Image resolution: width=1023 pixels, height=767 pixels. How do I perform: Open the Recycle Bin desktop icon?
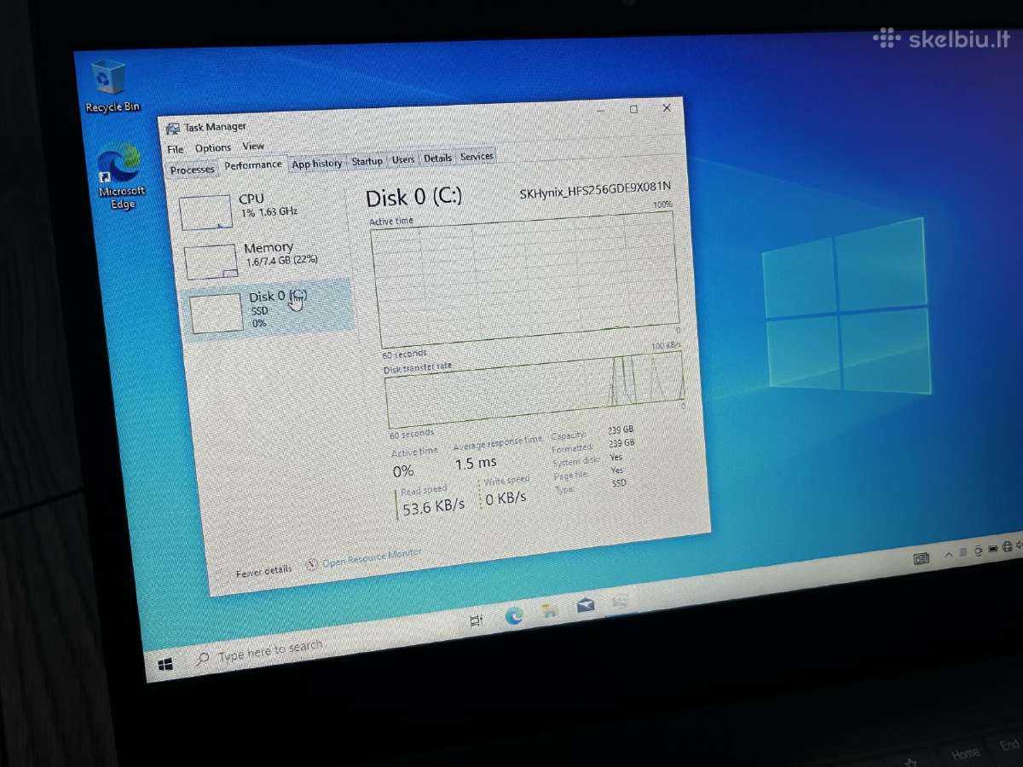(x=110, y=85)
